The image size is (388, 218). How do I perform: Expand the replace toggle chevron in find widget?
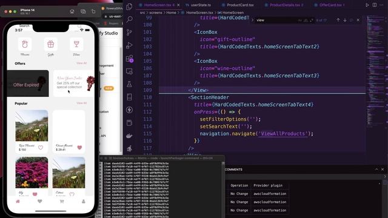coord(252,20)
